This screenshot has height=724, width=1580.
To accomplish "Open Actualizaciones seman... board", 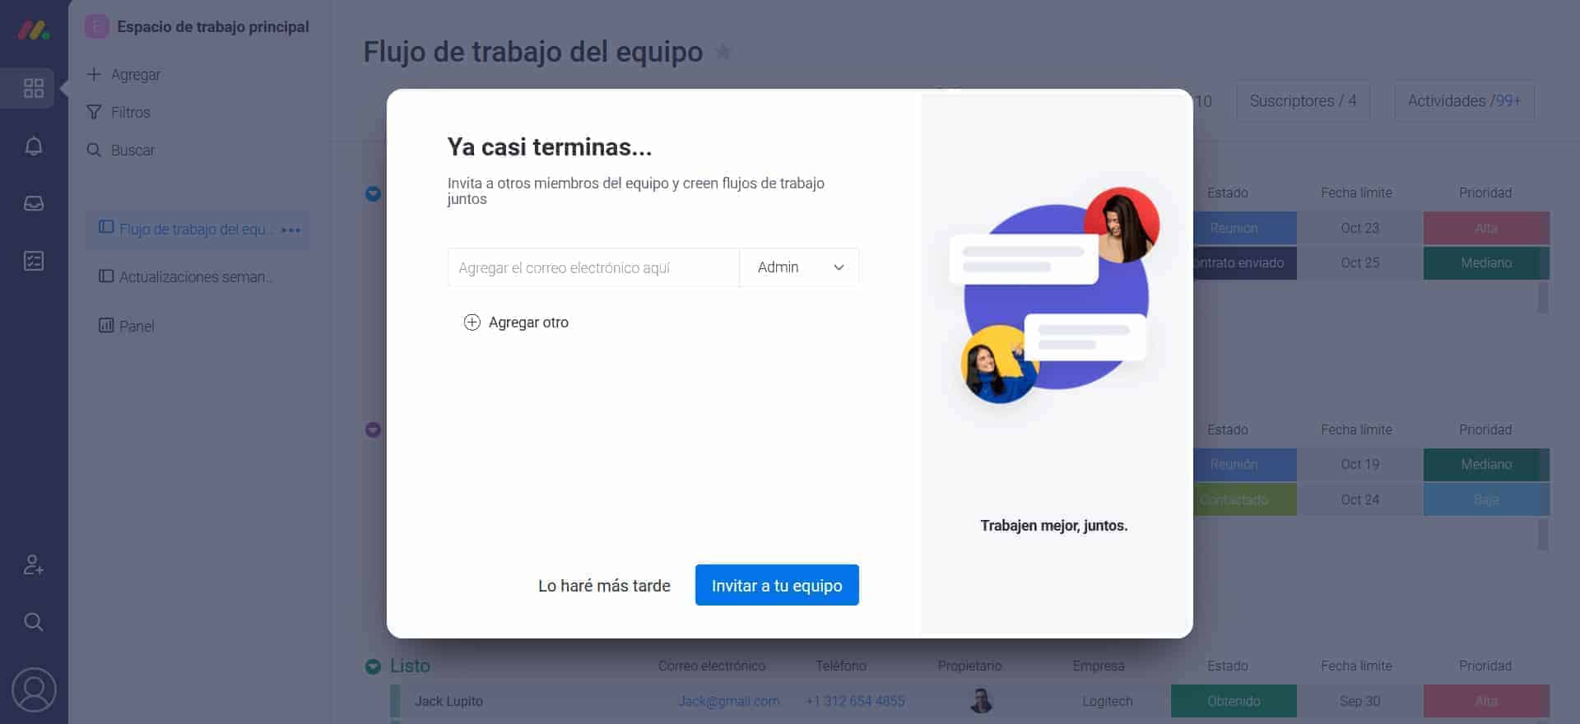I will [x=197, y=276].
